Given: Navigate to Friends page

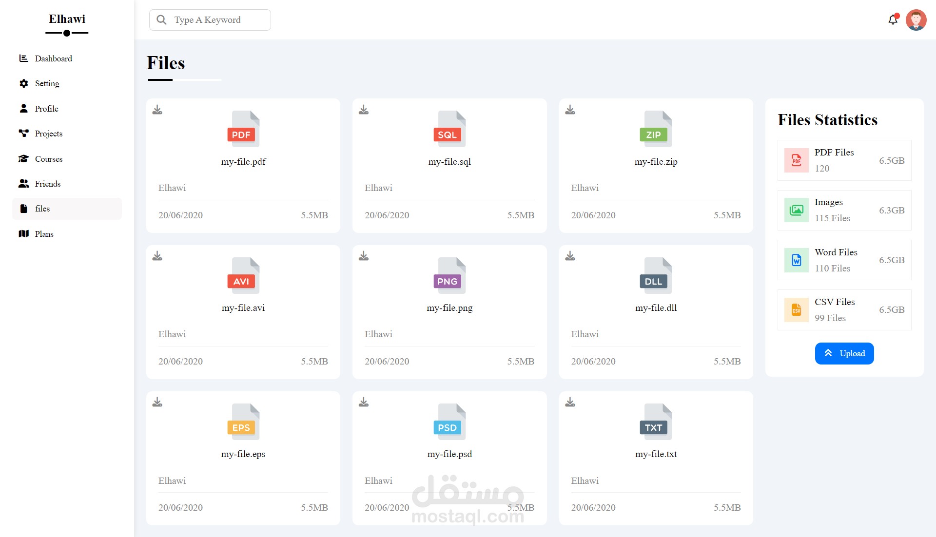Looking at the screenshot, I should pyautogui.click(x=47, y=184).
